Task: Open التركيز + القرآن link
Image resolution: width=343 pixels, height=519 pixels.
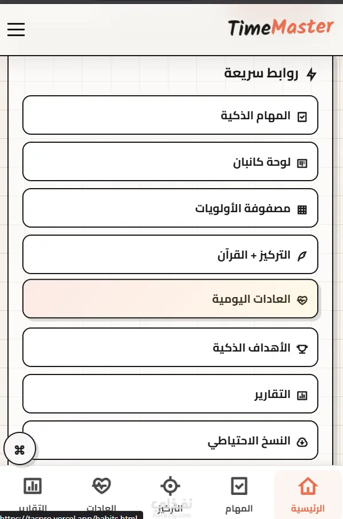Action: point(170,255)
